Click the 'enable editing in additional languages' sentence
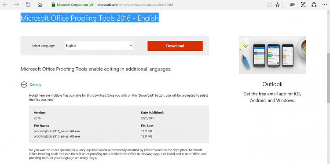Screen dimensions: 330x164 96,69
